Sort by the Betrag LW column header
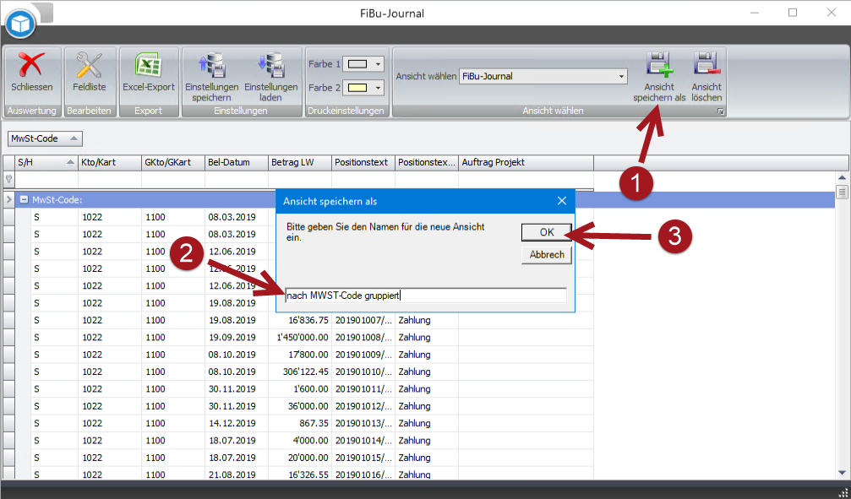851x499 pixels. click(x=299, y=162)
